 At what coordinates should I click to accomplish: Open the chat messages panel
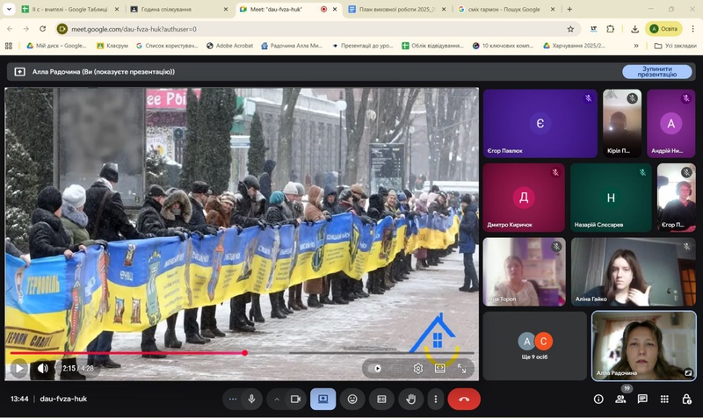click(x=642, y=399)
